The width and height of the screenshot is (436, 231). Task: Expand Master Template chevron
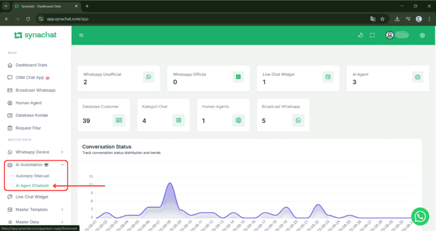62,209
